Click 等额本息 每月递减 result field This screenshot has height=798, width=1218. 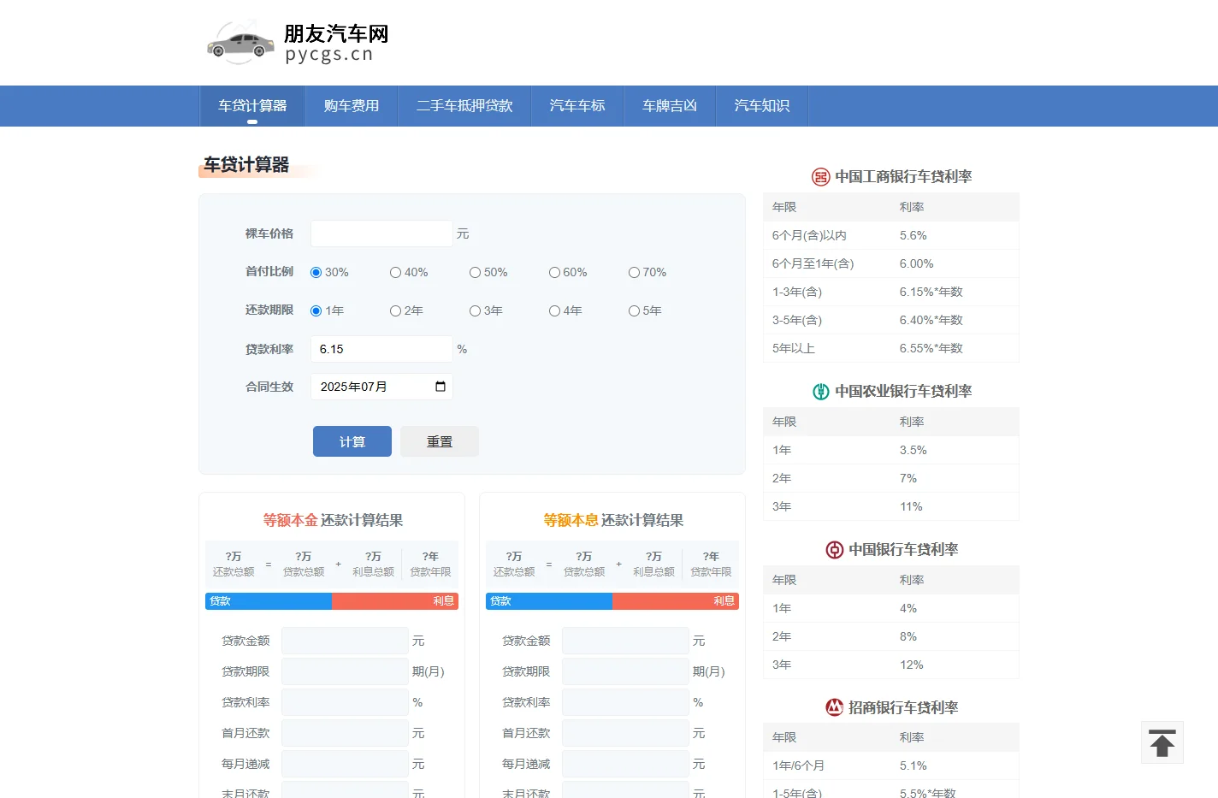625,764
